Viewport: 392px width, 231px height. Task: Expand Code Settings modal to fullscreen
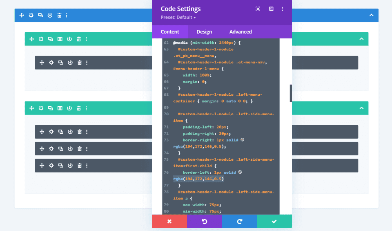click(x=258, y=9)
